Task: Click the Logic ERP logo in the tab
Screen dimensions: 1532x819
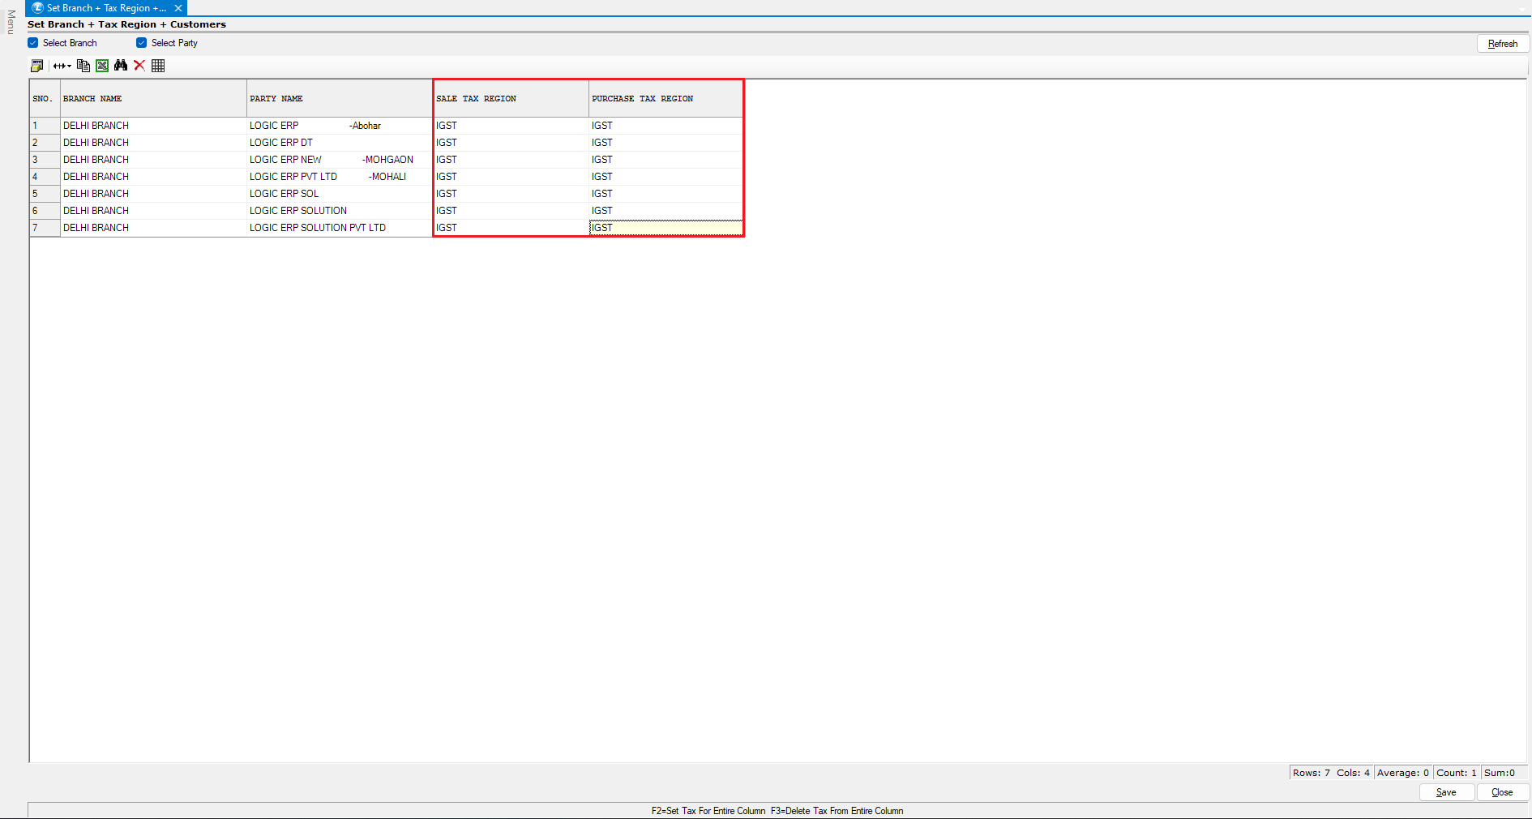Action: [37, 8]
